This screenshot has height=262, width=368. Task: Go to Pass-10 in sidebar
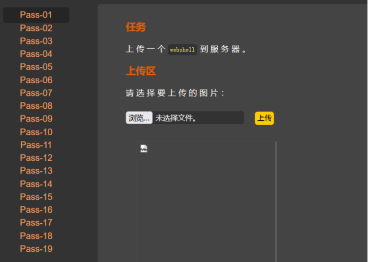[36, 132]
